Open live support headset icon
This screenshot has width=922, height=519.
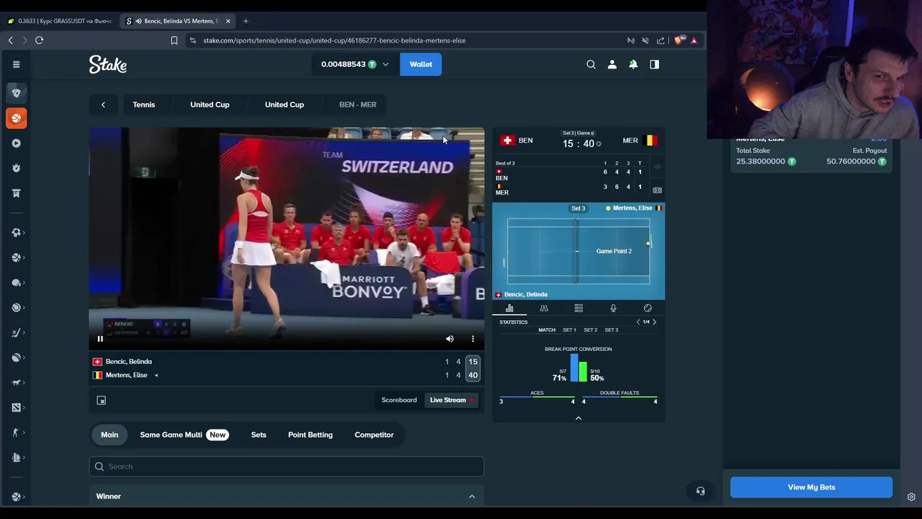pyautogui.click(x=700, y=492)
